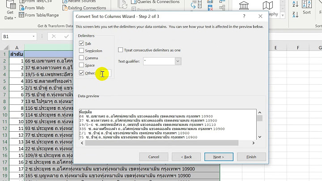This screenshot has height=181, width=322.
Task: Select column A header
Action: coord(17,47)
